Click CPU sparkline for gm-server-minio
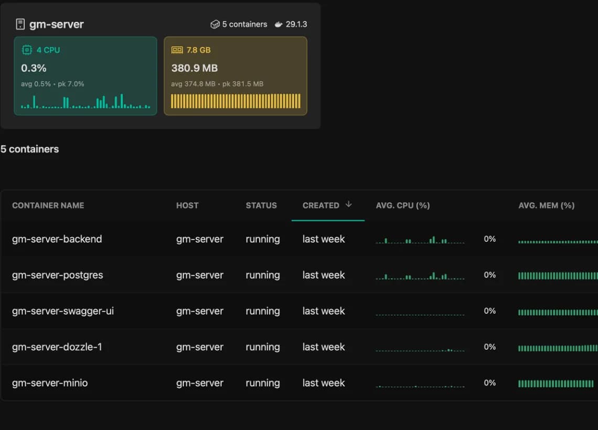The image size is (598, 430). (420, 386)
